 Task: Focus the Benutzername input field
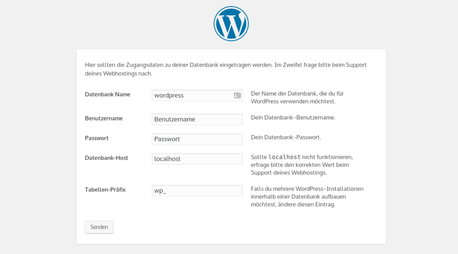click(197, 119)
